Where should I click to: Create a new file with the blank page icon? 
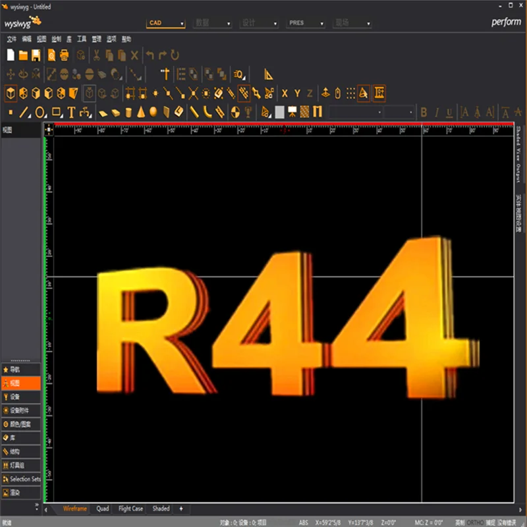click(11, 55)
